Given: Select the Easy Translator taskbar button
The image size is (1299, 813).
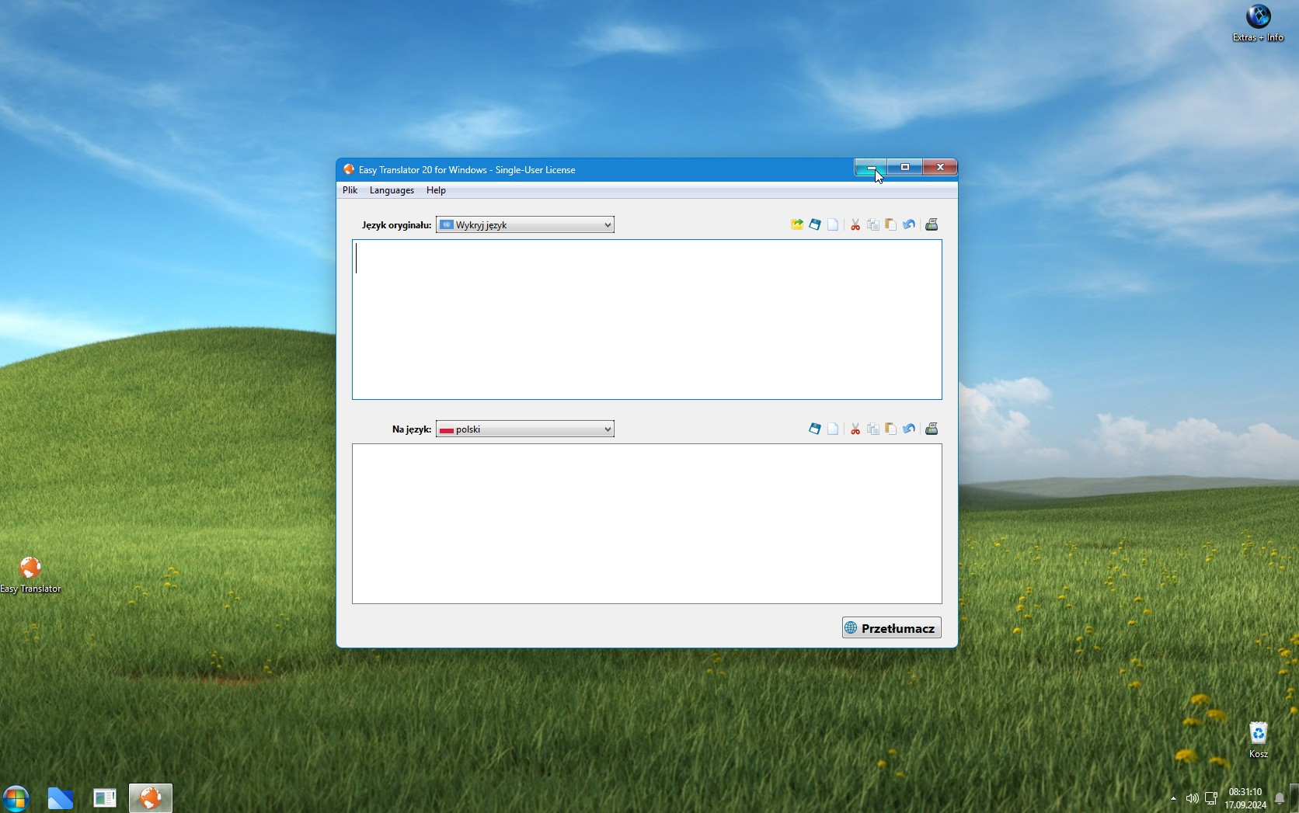Looking at the screenshot, I should click(150, 797).
